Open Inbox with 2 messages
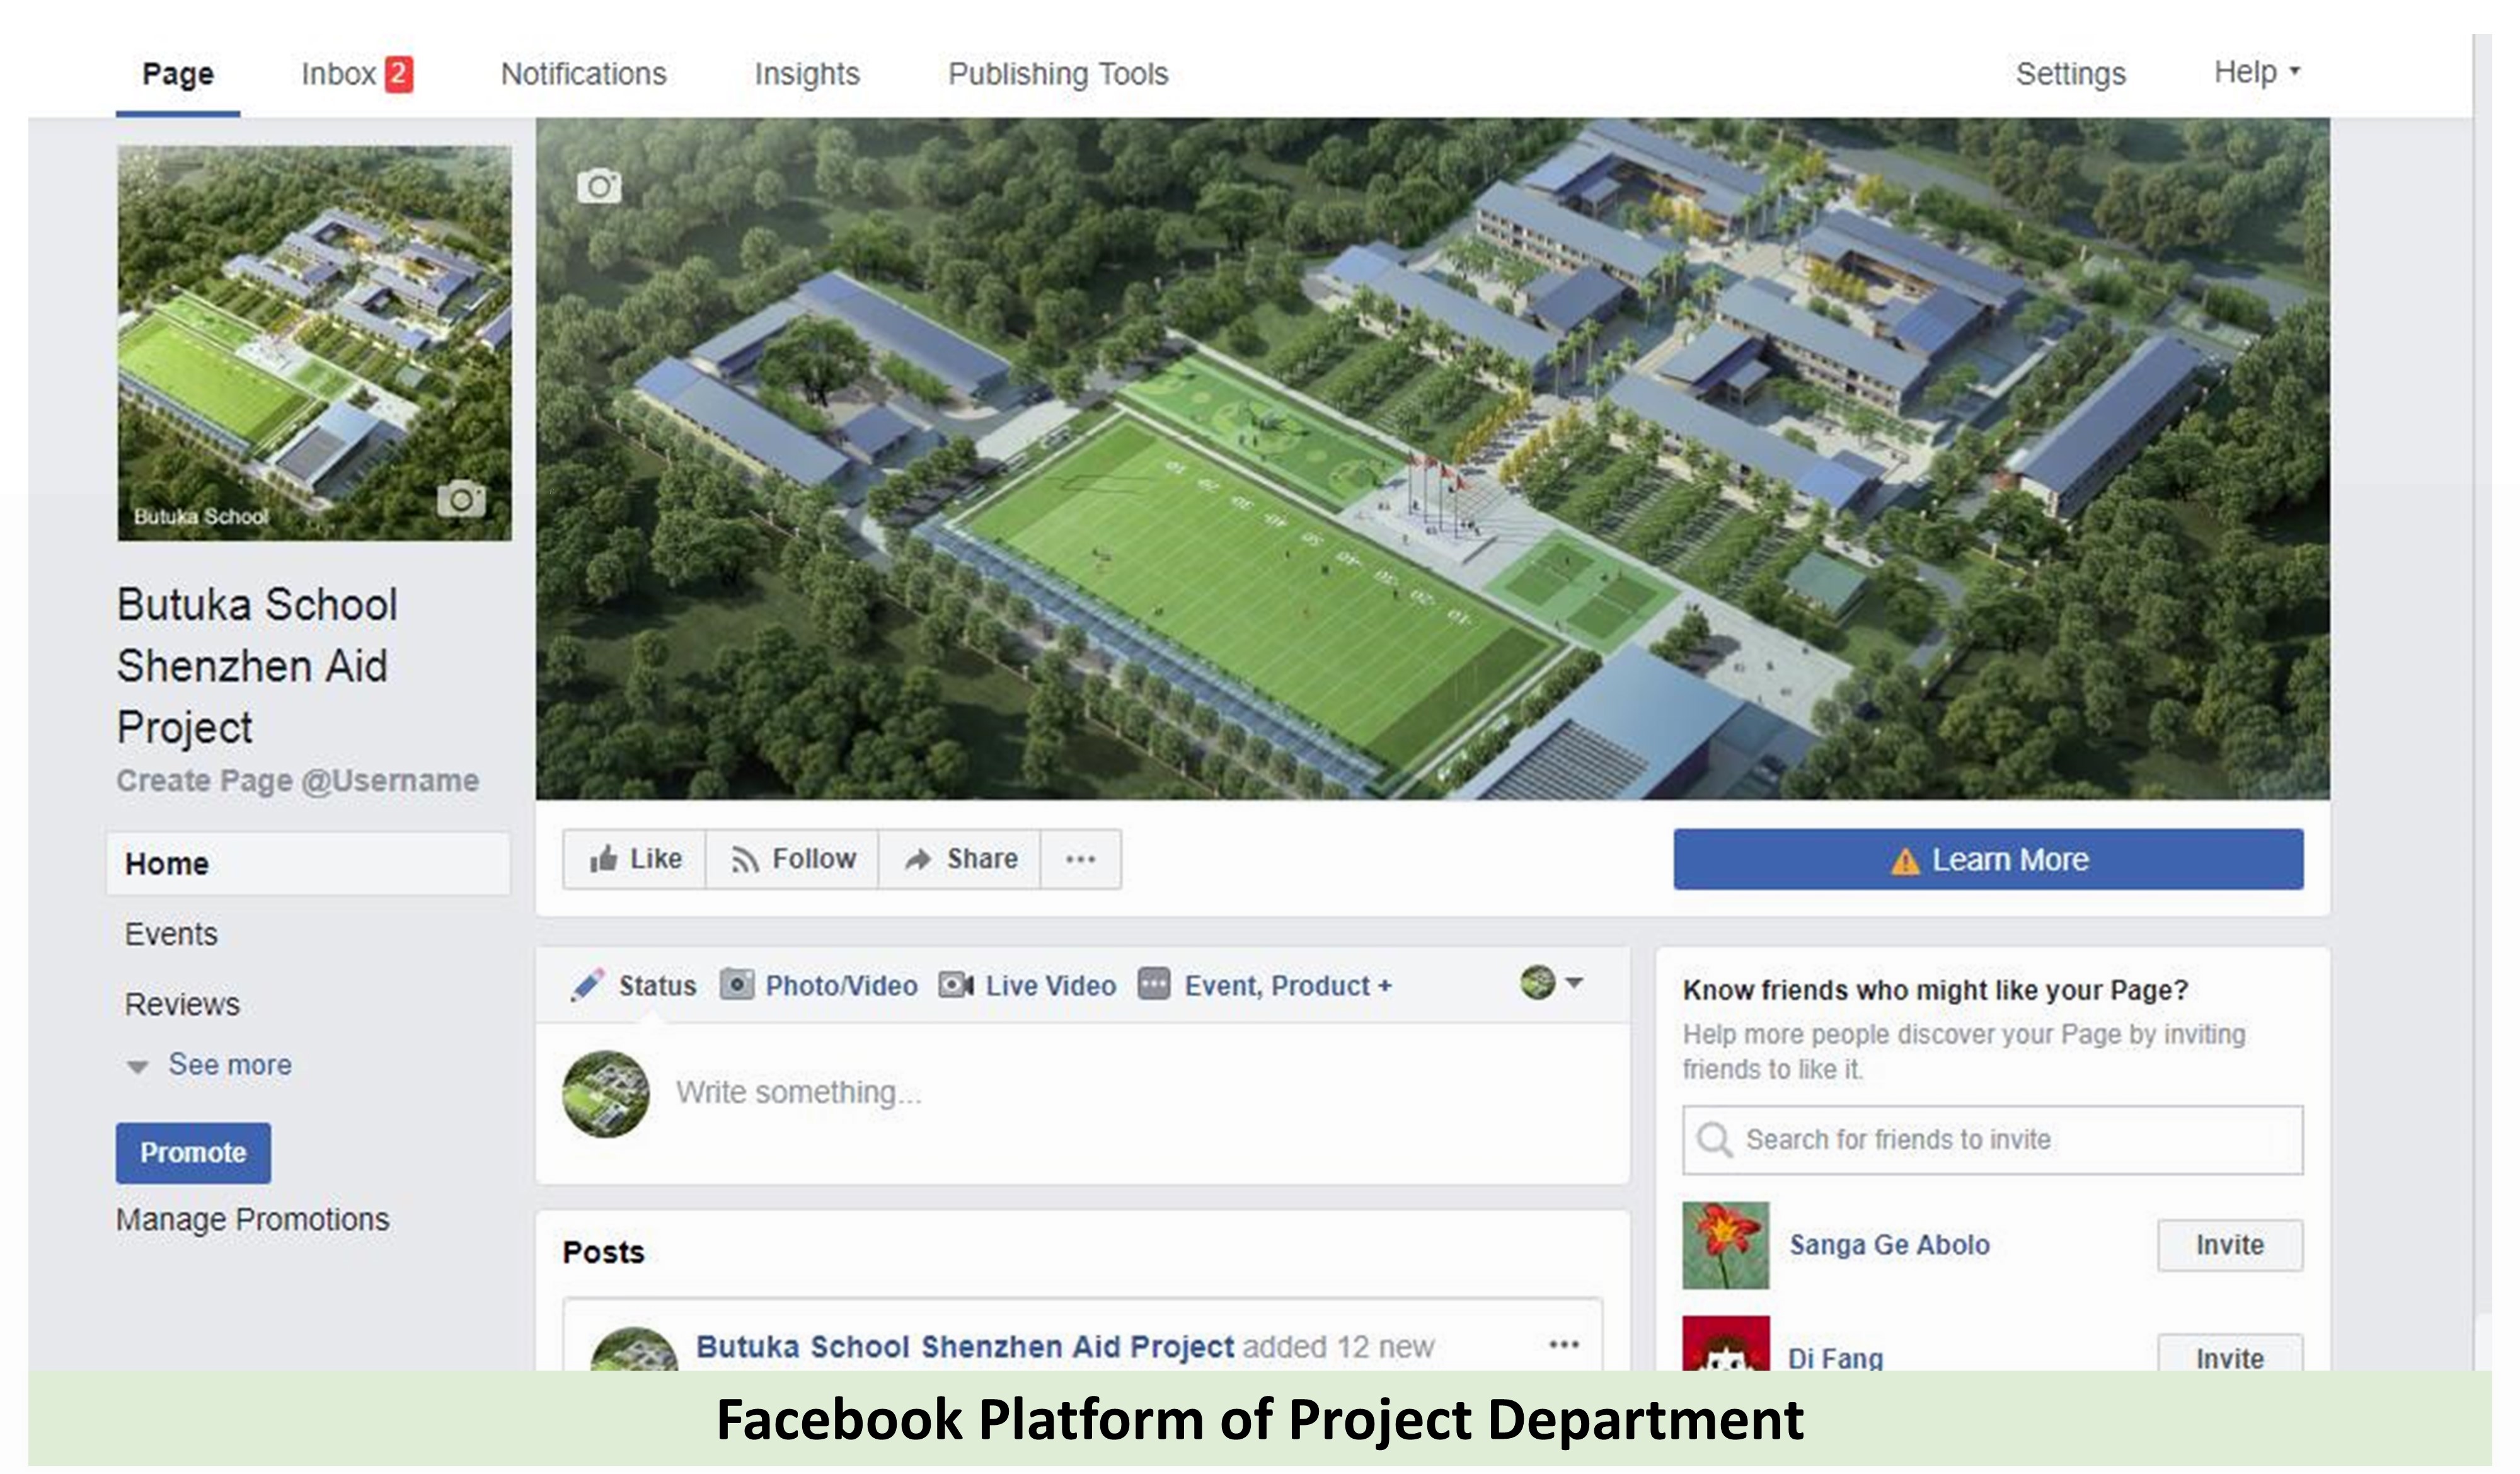The height and width of the screenshot is (1474, 2520). click(357, 74)
